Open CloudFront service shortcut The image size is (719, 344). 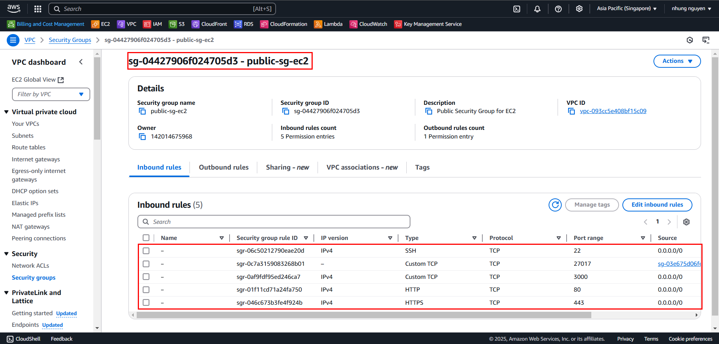[x=209, y=24]
